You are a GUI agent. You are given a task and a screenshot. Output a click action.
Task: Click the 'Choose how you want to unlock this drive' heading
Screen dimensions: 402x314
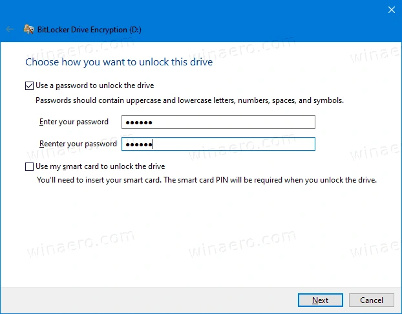tap(119, 62)
